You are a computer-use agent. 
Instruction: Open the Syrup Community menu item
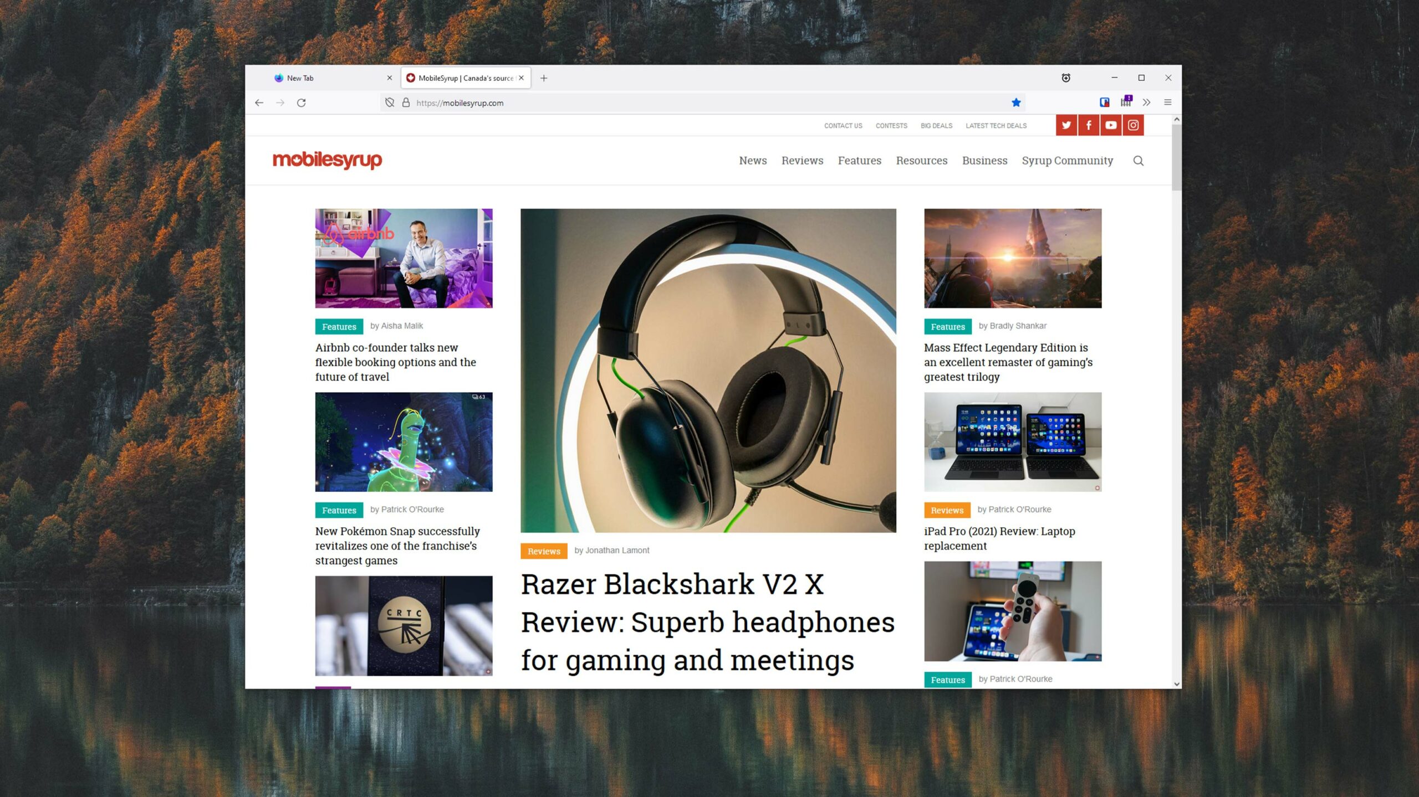click(1067, 161)
